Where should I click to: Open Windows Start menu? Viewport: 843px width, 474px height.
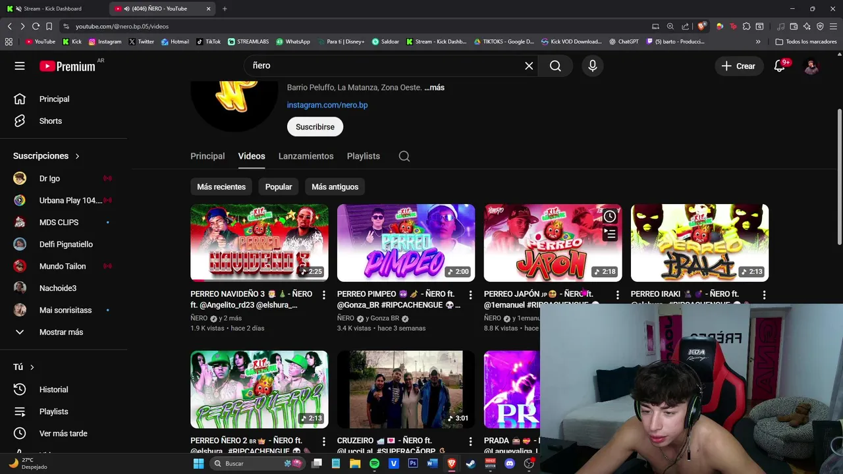[198, 463]
